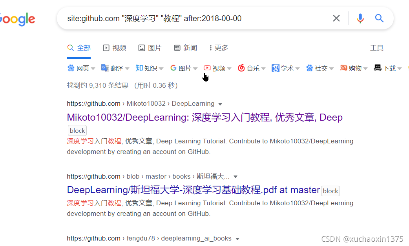Expand the breadcrumb arrow on the first result
The width and height of the screenshot is (409, 246).
[220, 103]
